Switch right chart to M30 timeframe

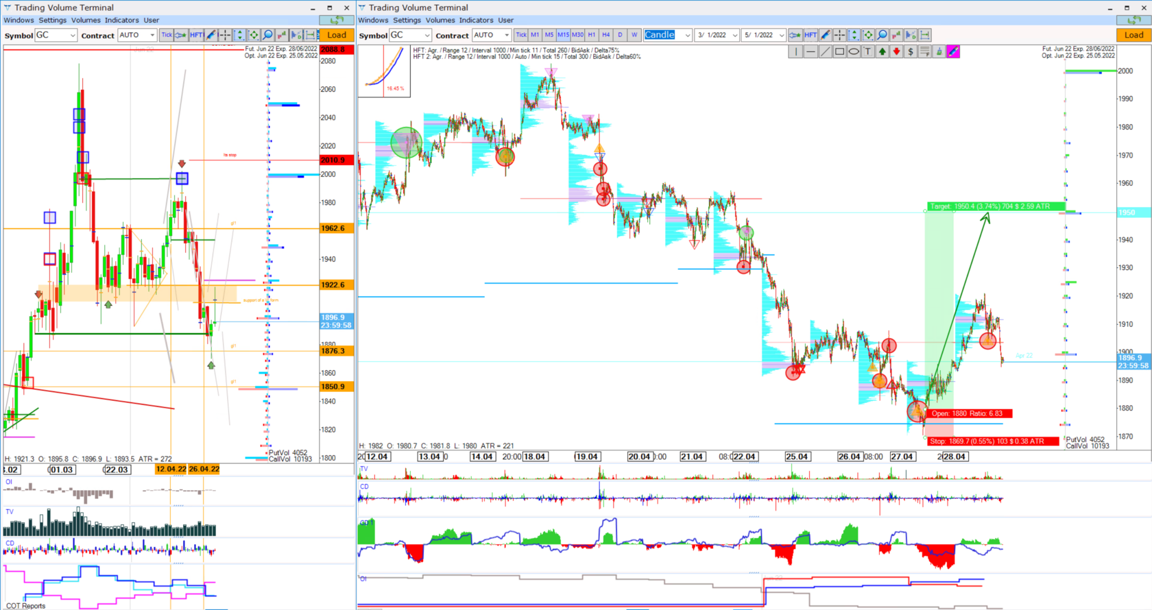click(578, 35)
